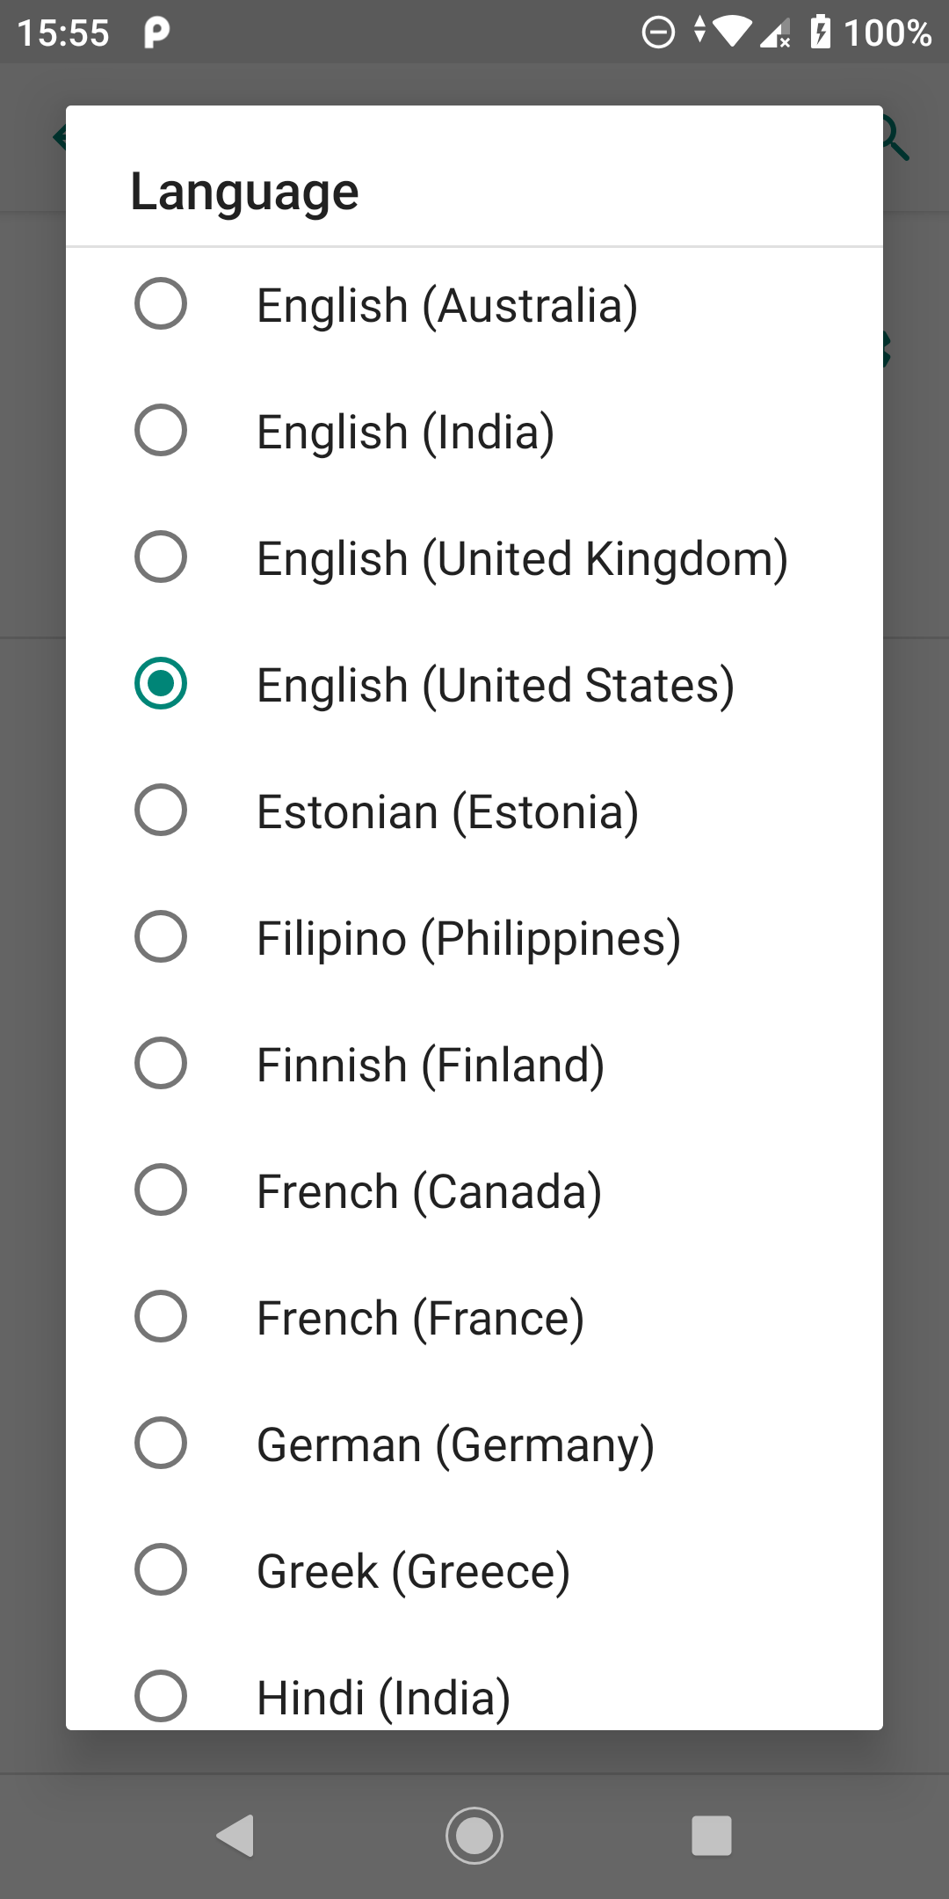Open recent apps with square button
The image size is (949, 1899).
point(712,1836)
